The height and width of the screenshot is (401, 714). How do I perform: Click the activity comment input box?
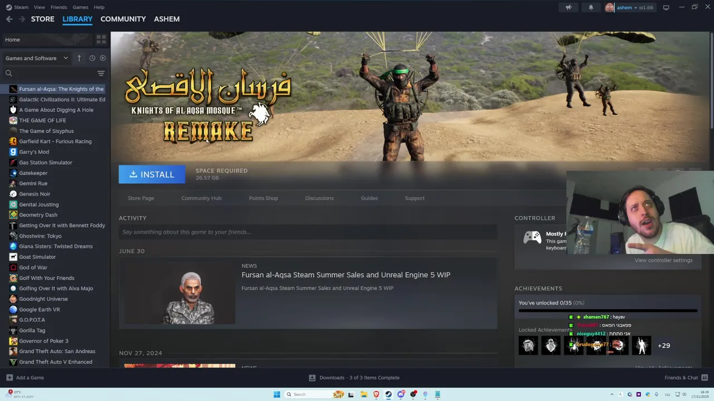pyautogui.click(x=308, y=232)
